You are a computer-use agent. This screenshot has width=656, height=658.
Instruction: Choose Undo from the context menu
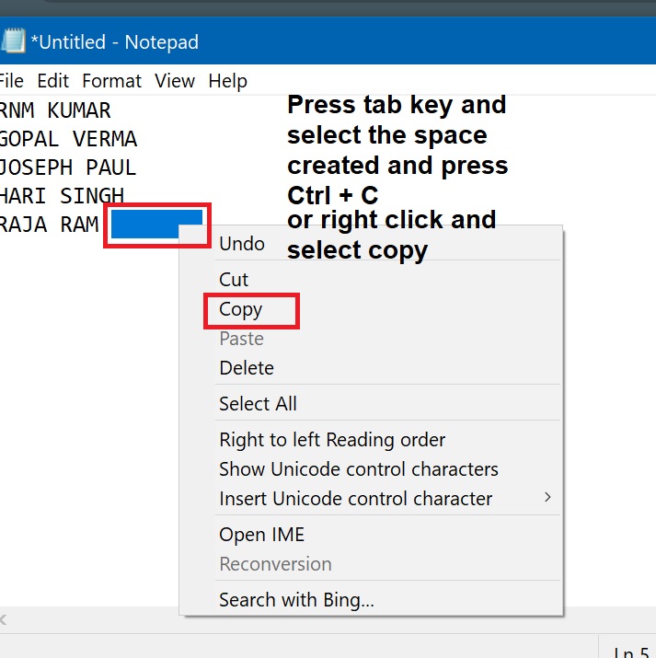pos(242,244)
